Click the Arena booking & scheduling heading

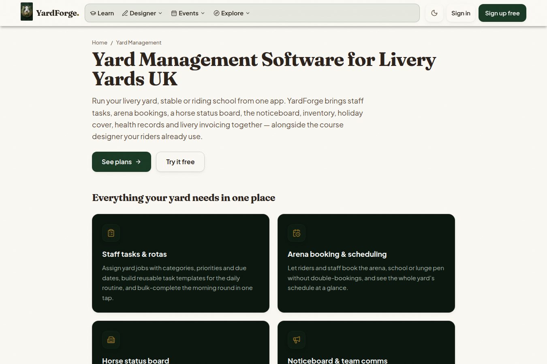(x=337, y=254)
